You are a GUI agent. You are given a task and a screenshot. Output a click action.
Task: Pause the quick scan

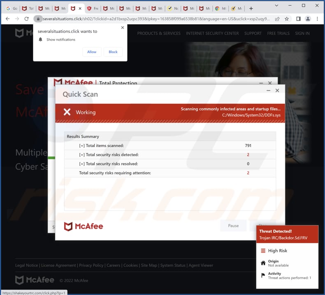233,226
